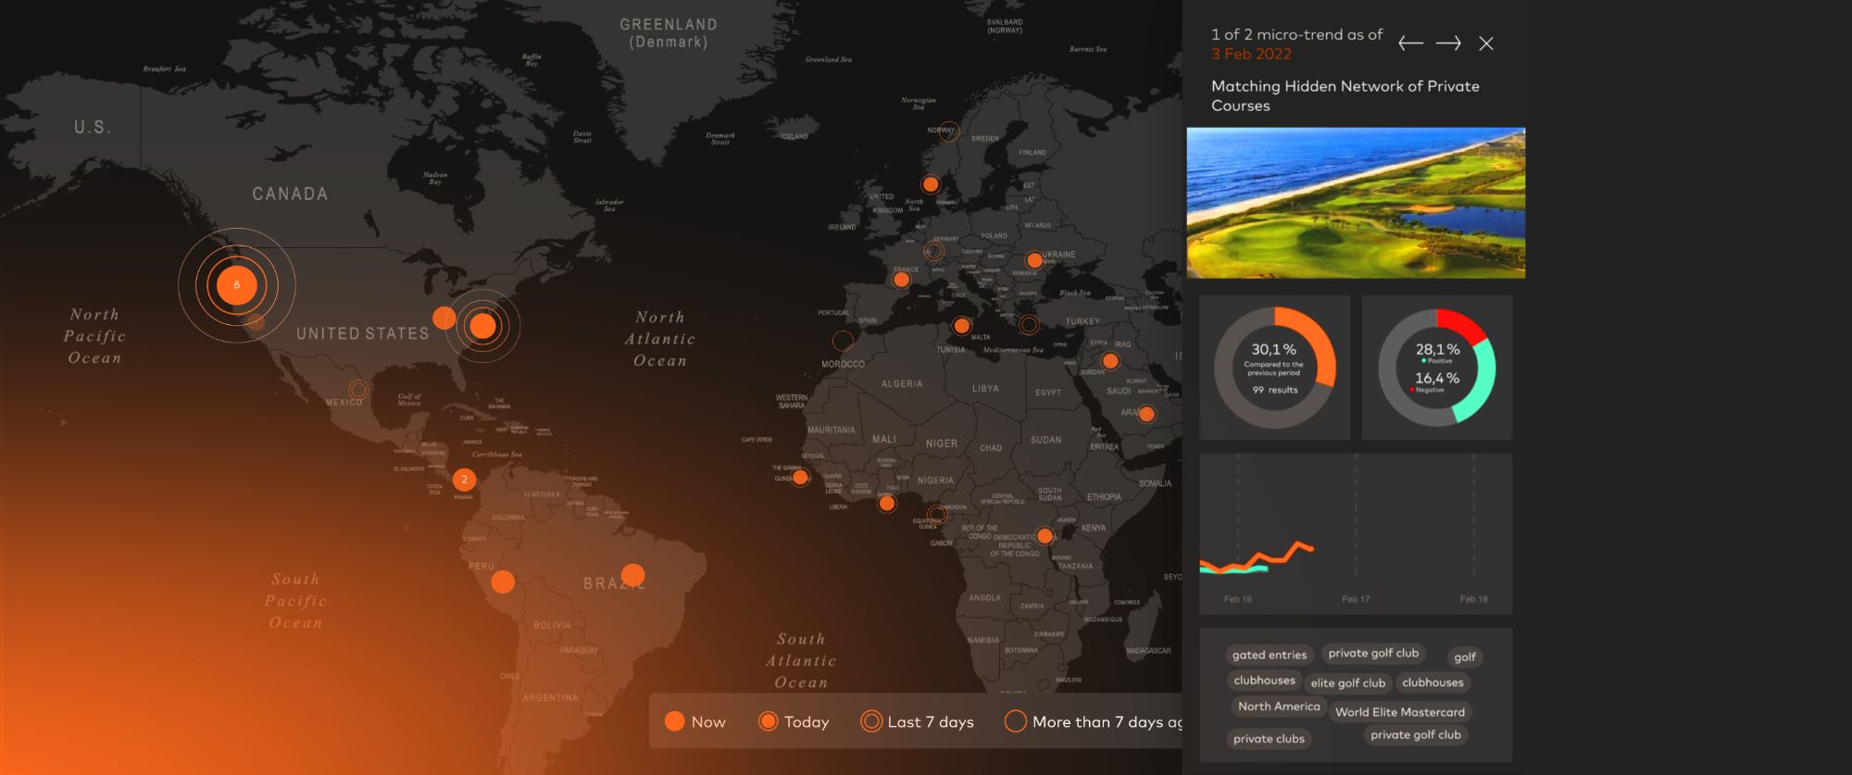Viewport: 1852px width, 775px height.
Task: Go to the next micro-trend arrow
Action: (x=1448, y=44)
